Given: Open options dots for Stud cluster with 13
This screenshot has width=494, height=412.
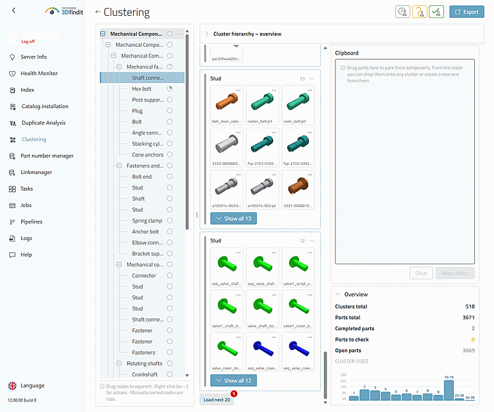Looking at the screenshot, I should coord(312,78).
